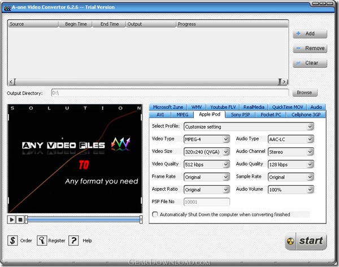The image size is (339, 267).
Task: Switch to the Audio tab
Action: [316, 107]
